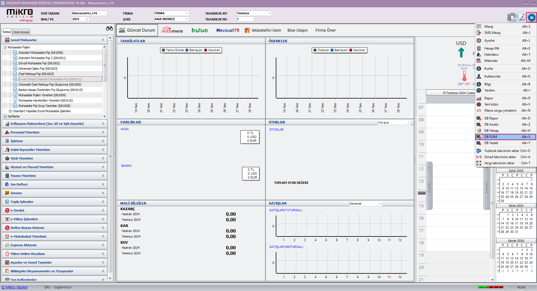Click the Mükellefini Getir gift icon
The height and width of the screenshot is (291, 537).
pyautogui.click(x=247, y=30)
